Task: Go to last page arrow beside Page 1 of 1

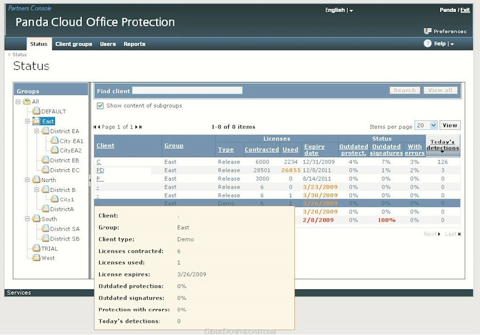Action: 140,127
